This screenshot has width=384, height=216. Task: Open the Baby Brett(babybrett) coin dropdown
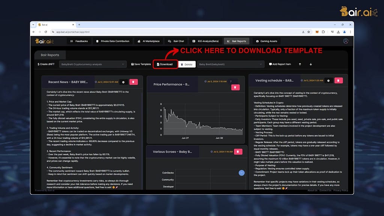click(x=231, y=64)
